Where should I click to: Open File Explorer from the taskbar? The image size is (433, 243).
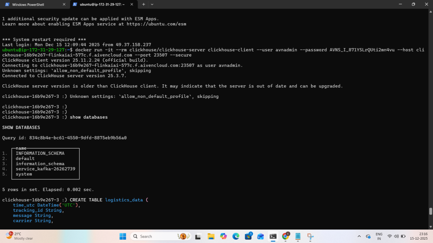coord(211,236)
